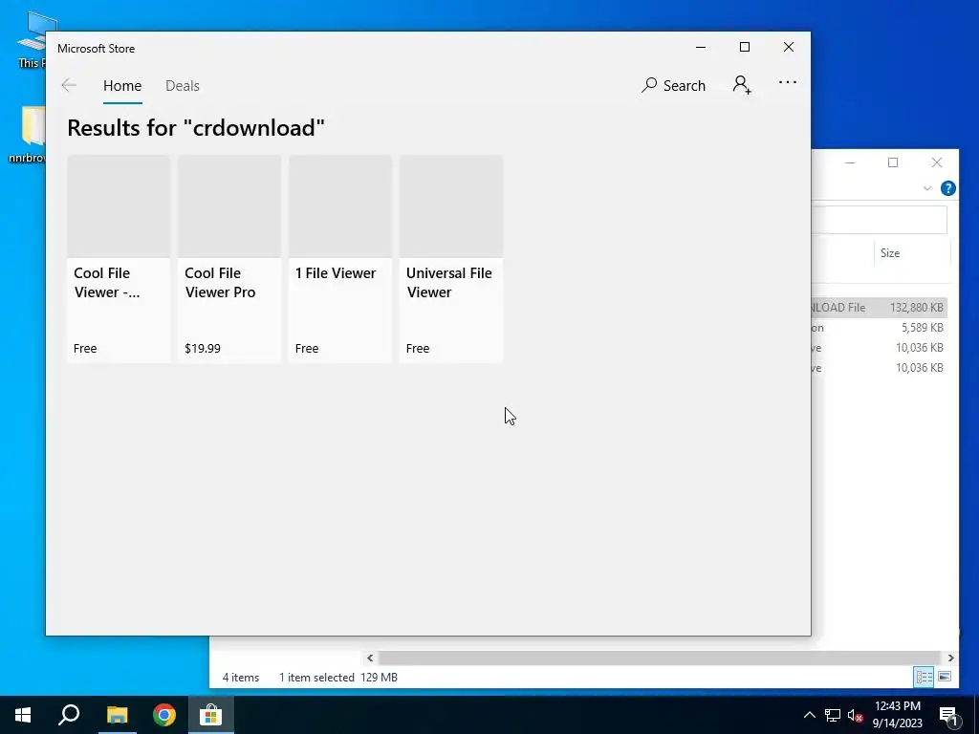Screen dimensions: 979x734
Task: Click the Results for "crdownload" heading
Action: tap(196, 128)
